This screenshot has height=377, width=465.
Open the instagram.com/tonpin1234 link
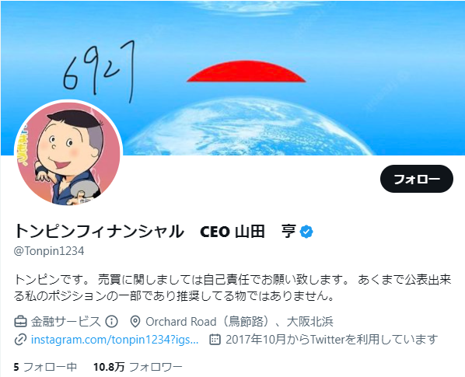click(x=115, y=340)
